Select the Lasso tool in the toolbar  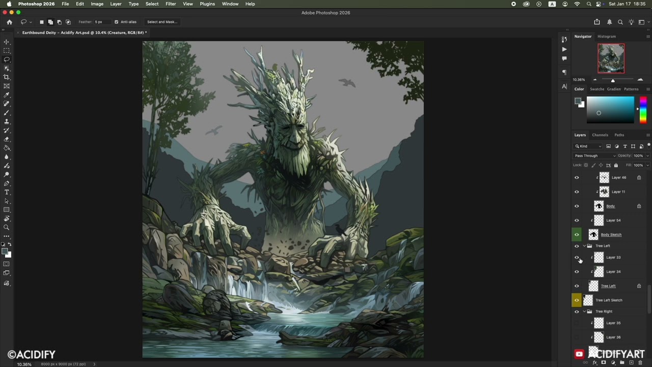point(7,60)
